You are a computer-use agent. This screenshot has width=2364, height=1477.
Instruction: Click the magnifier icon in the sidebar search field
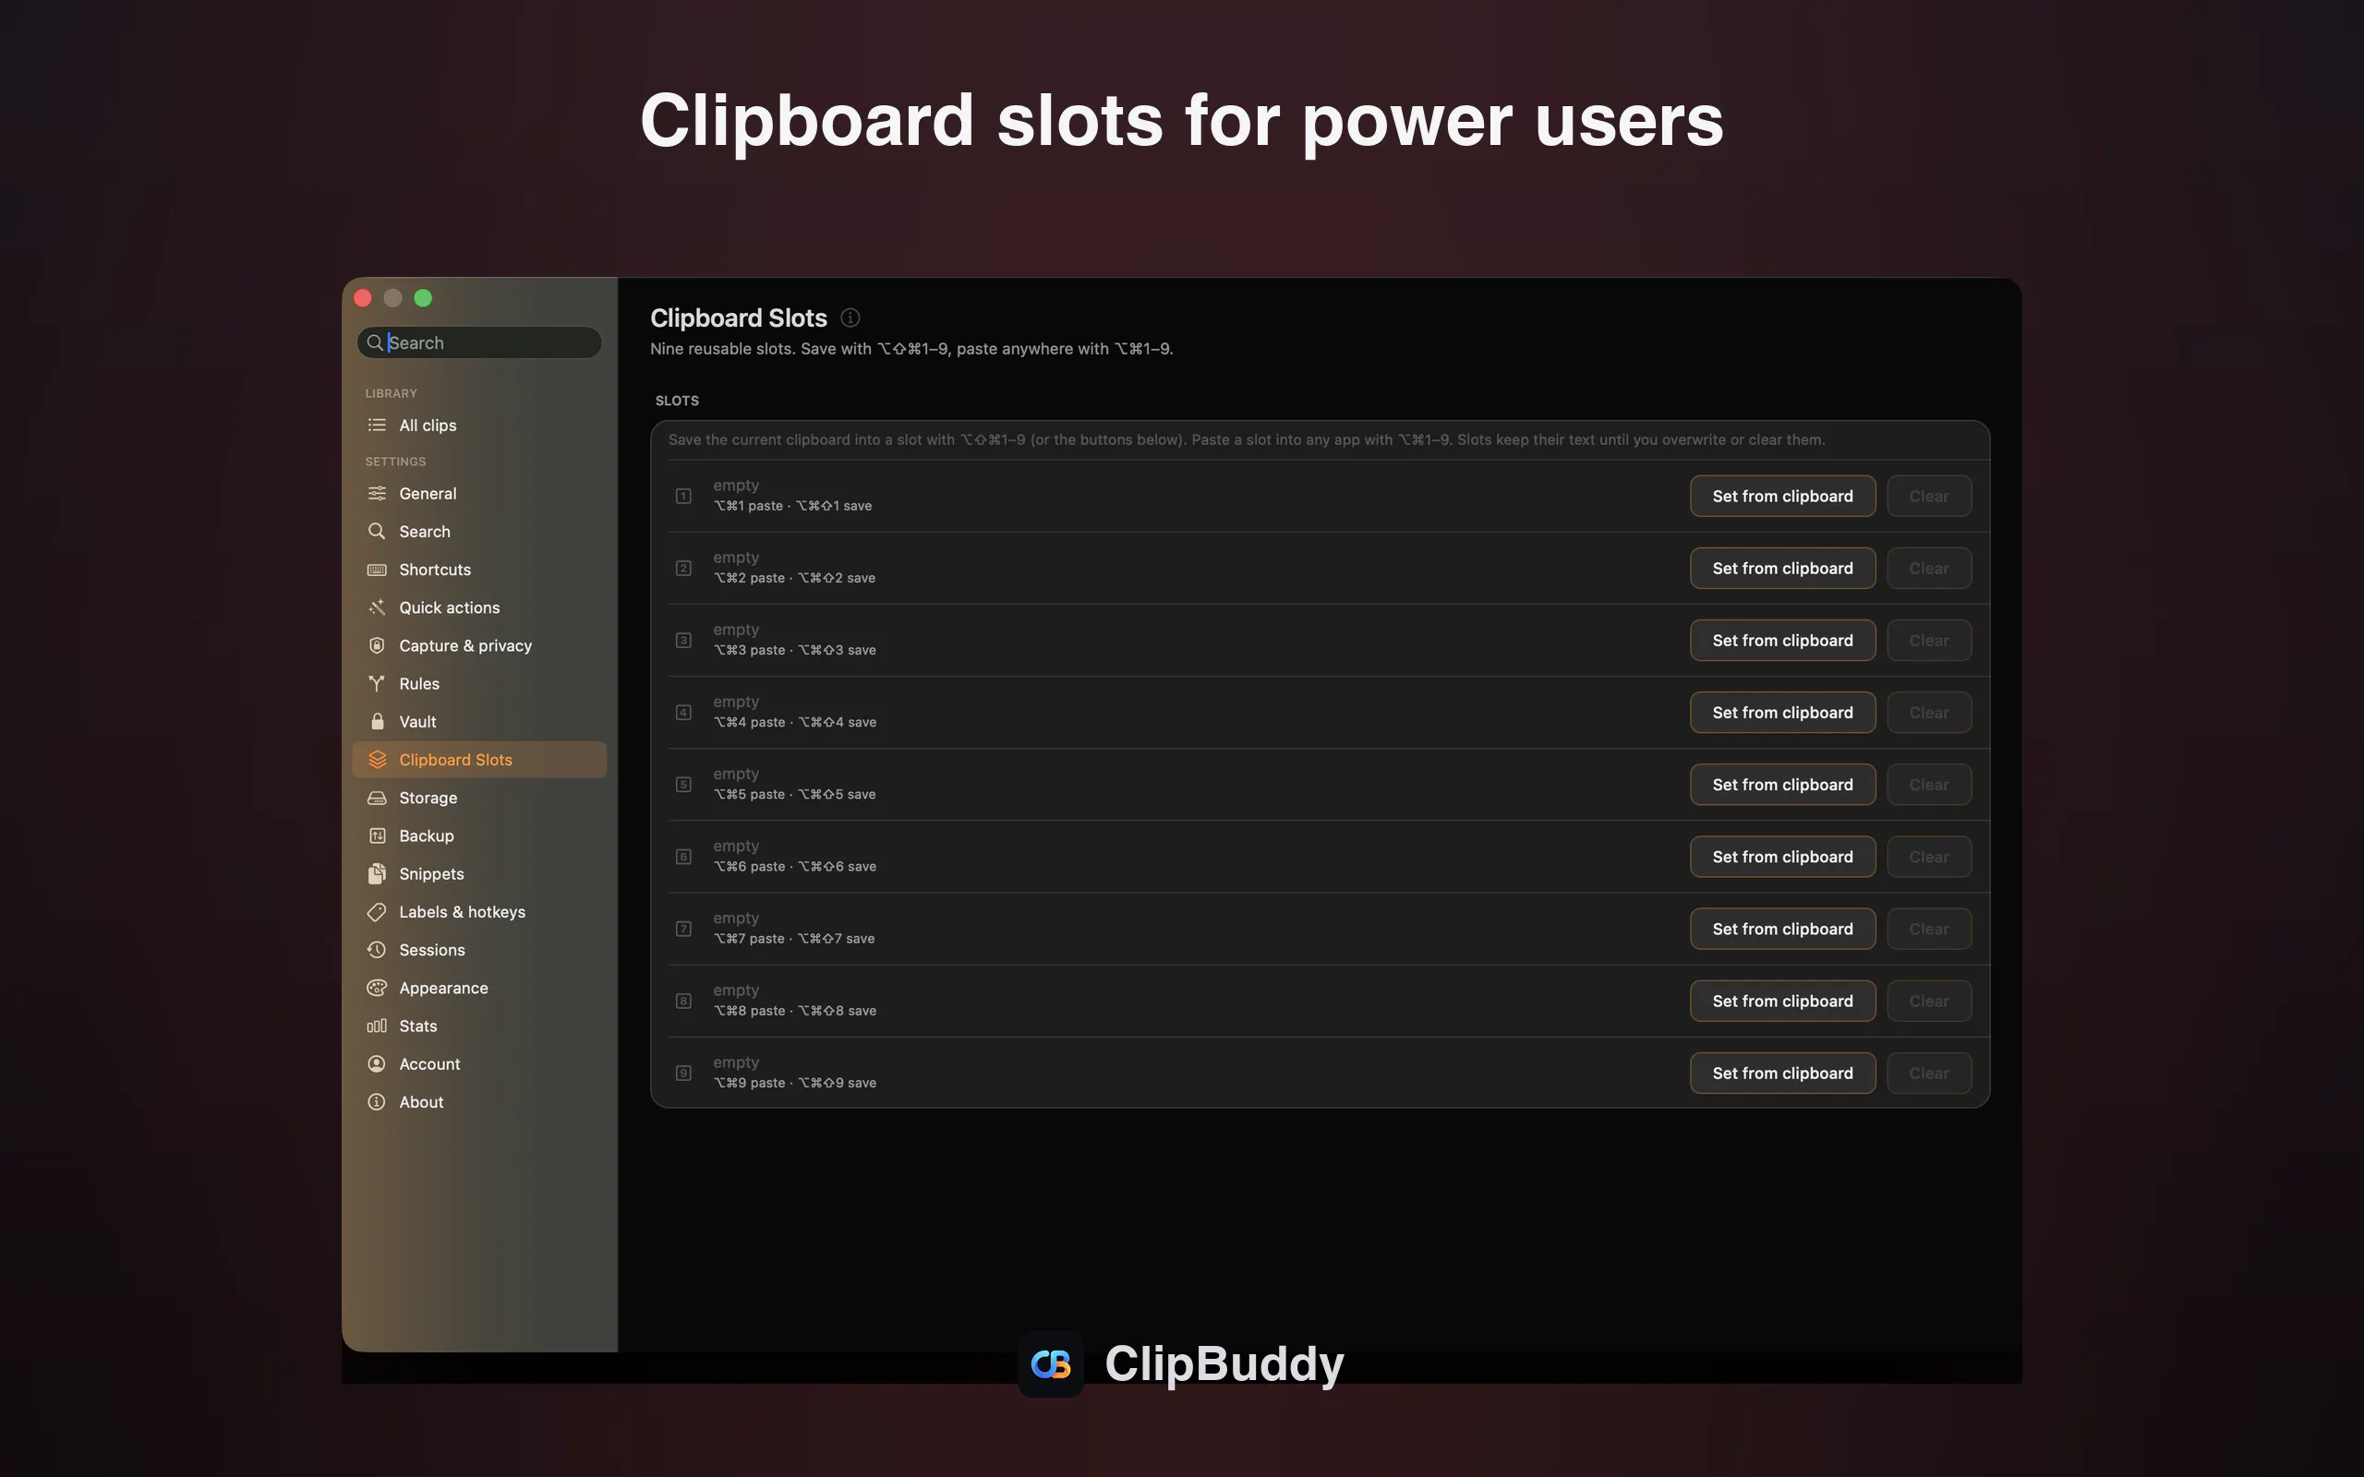click(374, 342)
